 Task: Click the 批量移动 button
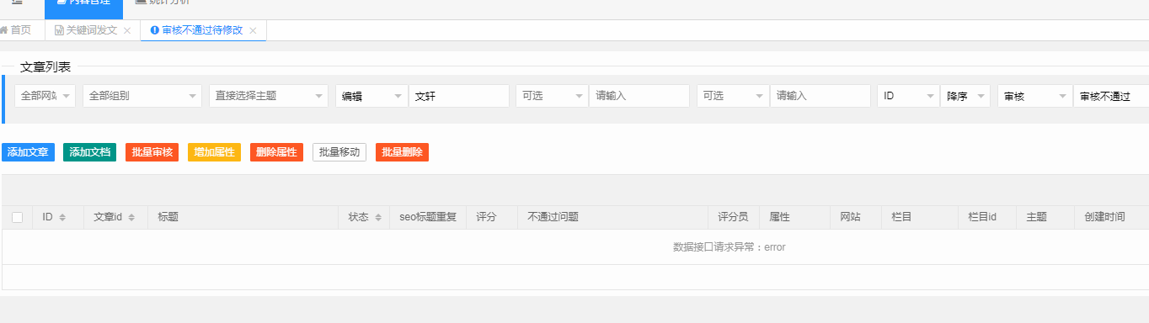[339, 152]
